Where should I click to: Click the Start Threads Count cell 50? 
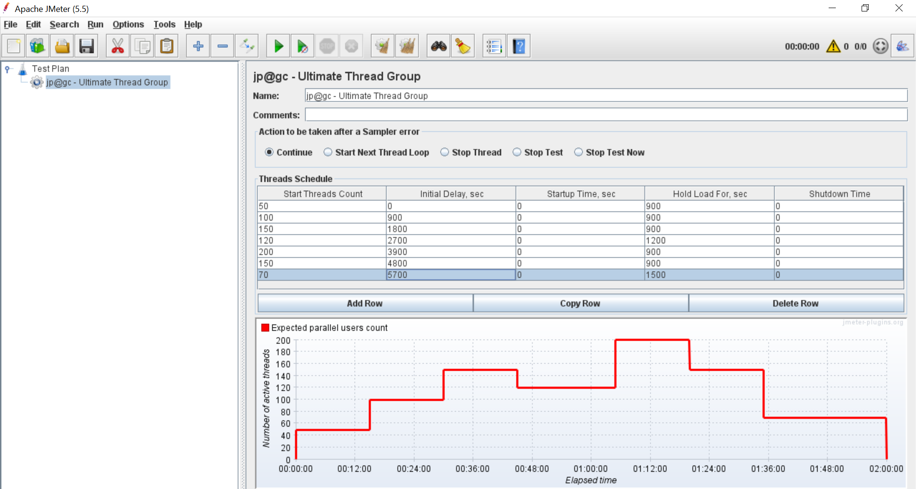click(322, 206)
